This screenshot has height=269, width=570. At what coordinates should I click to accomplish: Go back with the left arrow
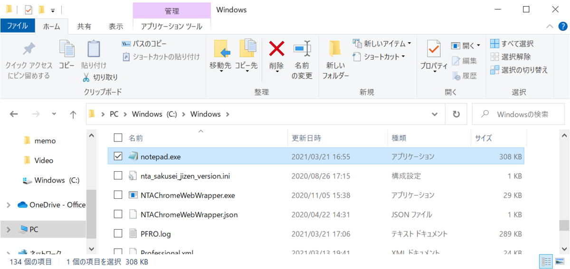14,114
